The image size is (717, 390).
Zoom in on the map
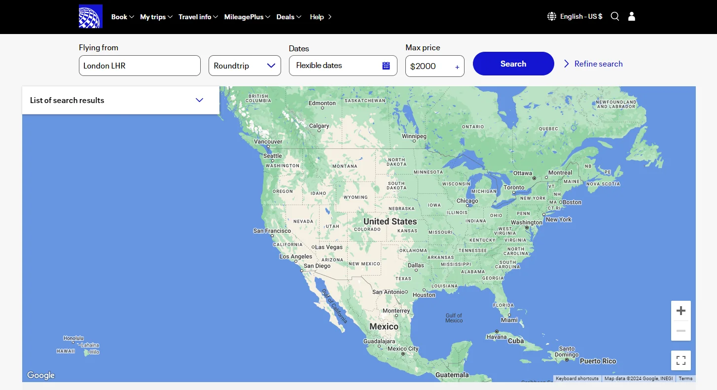coord(681,311)
